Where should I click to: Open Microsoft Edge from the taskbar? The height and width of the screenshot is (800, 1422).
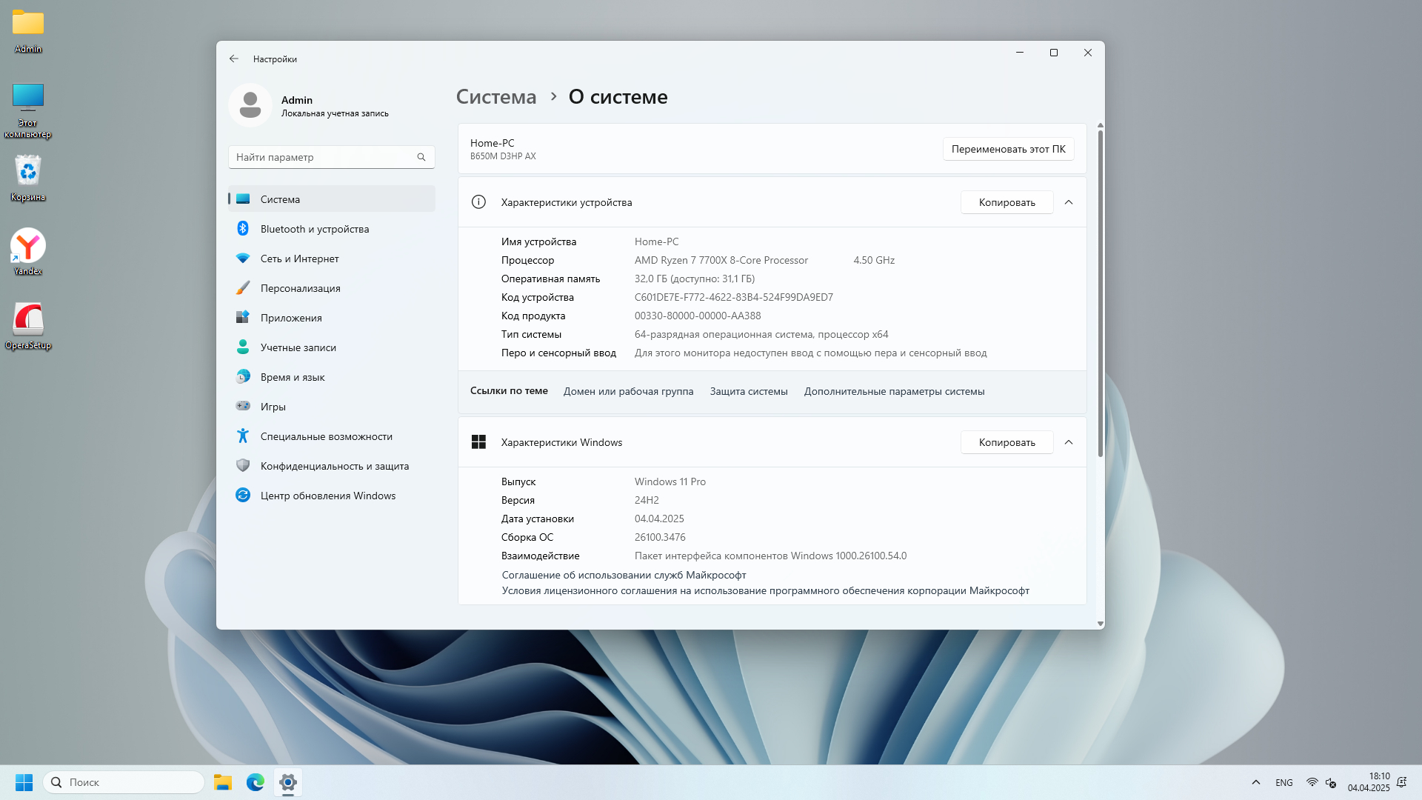point(256,782)
